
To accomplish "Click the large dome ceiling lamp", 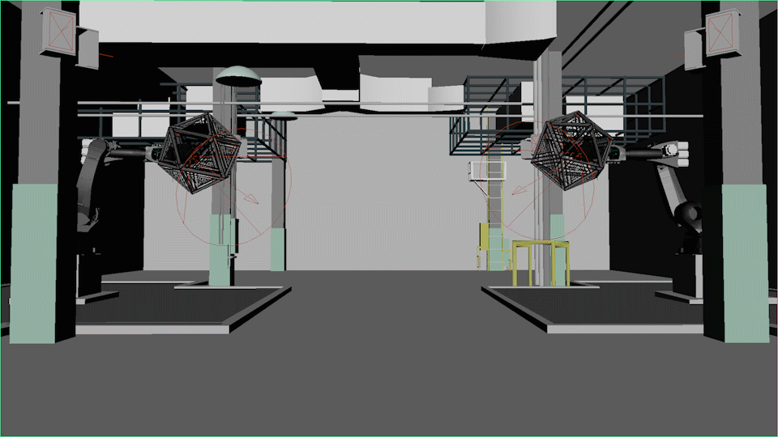I will [238, 76].
